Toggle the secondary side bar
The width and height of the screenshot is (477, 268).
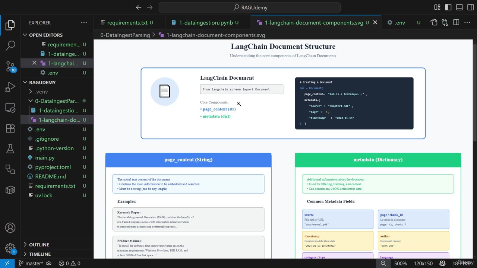(470, 7)
